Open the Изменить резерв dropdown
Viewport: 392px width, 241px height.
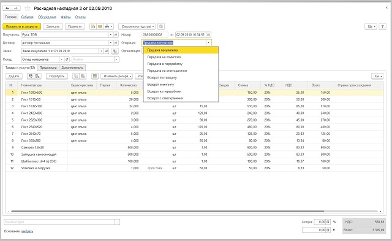coord(117,76)
